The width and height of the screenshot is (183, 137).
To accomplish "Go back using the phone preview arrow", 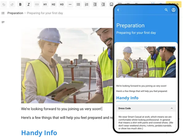I will 118,10.
